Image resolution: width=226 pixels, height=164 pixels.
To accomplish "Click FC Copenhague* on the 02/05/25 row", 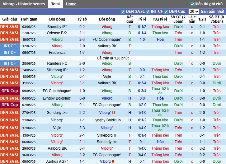I will (107, 105).
